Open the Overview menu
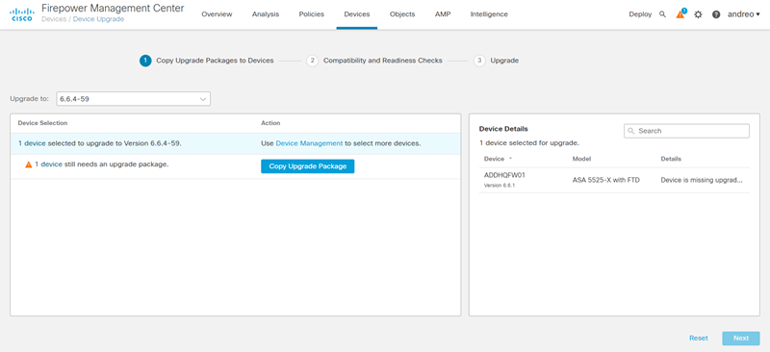Screen dimensions: 770x352 click(x=217, y=14)
